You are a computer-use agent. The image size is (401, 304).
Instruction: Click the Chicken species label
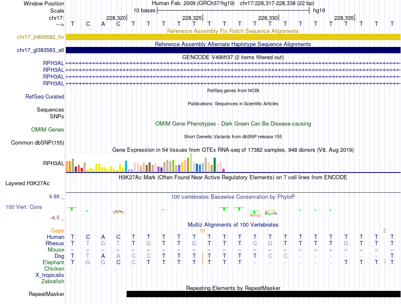[x=54, y=268]
